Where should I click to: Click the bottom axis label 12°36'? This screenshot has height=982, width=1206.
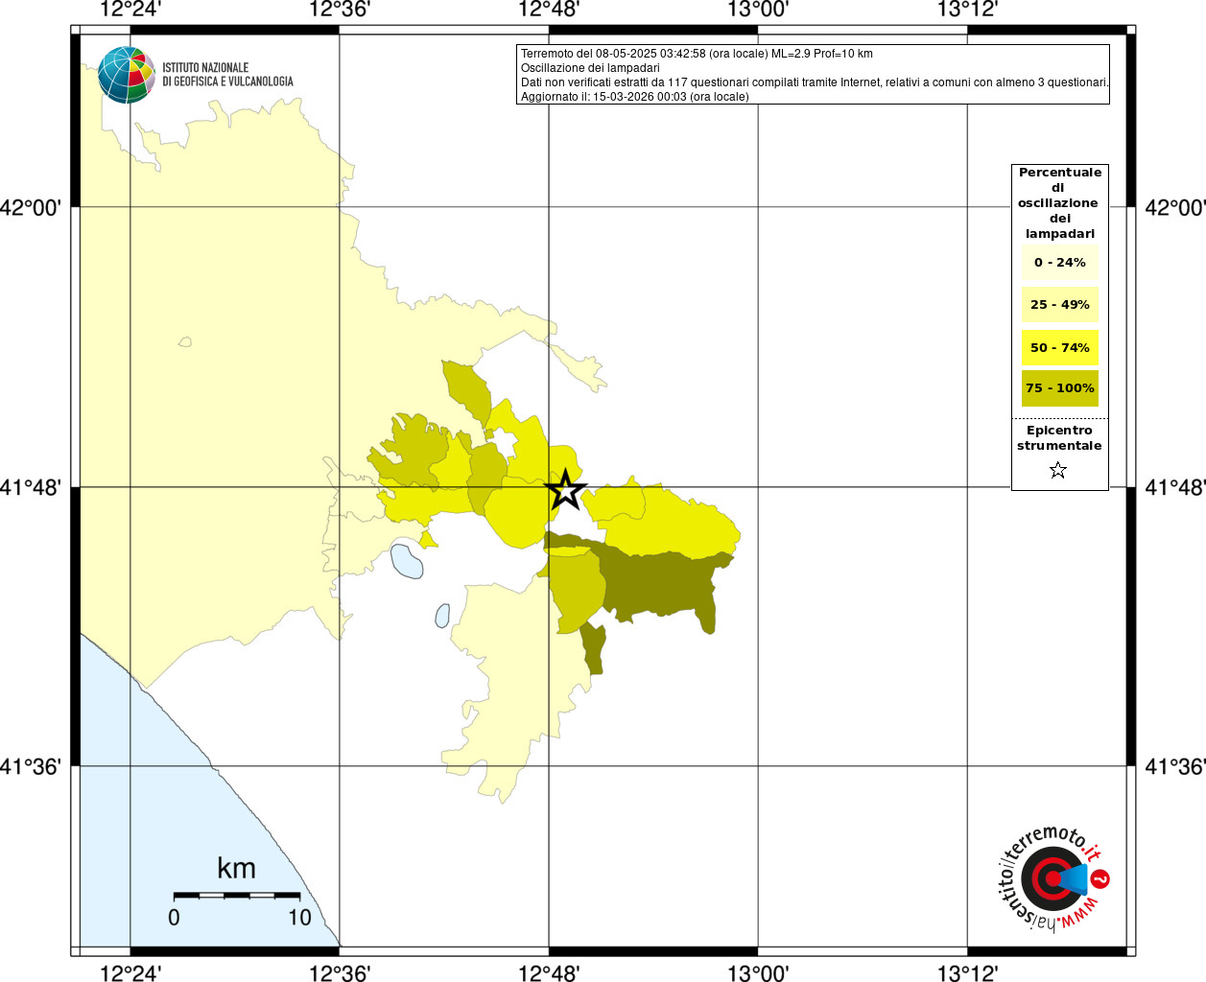click(x=340, y=973)
